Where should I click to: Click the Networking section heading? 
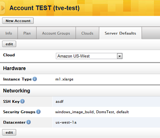tap(16, 91)
